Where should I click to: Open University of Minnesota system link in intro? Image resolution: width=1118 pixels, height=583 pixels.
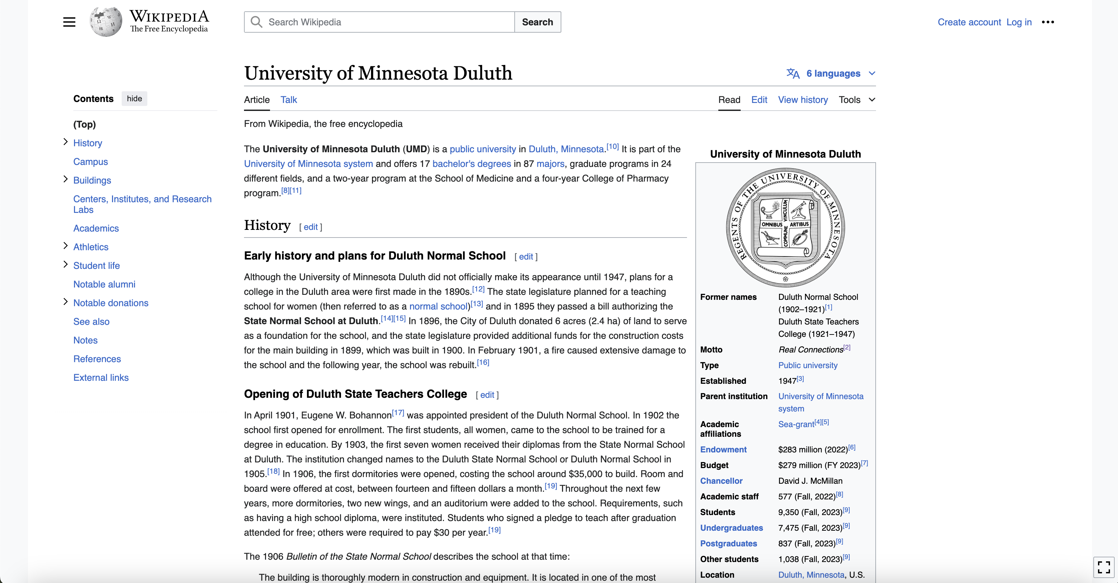[308, 164]
